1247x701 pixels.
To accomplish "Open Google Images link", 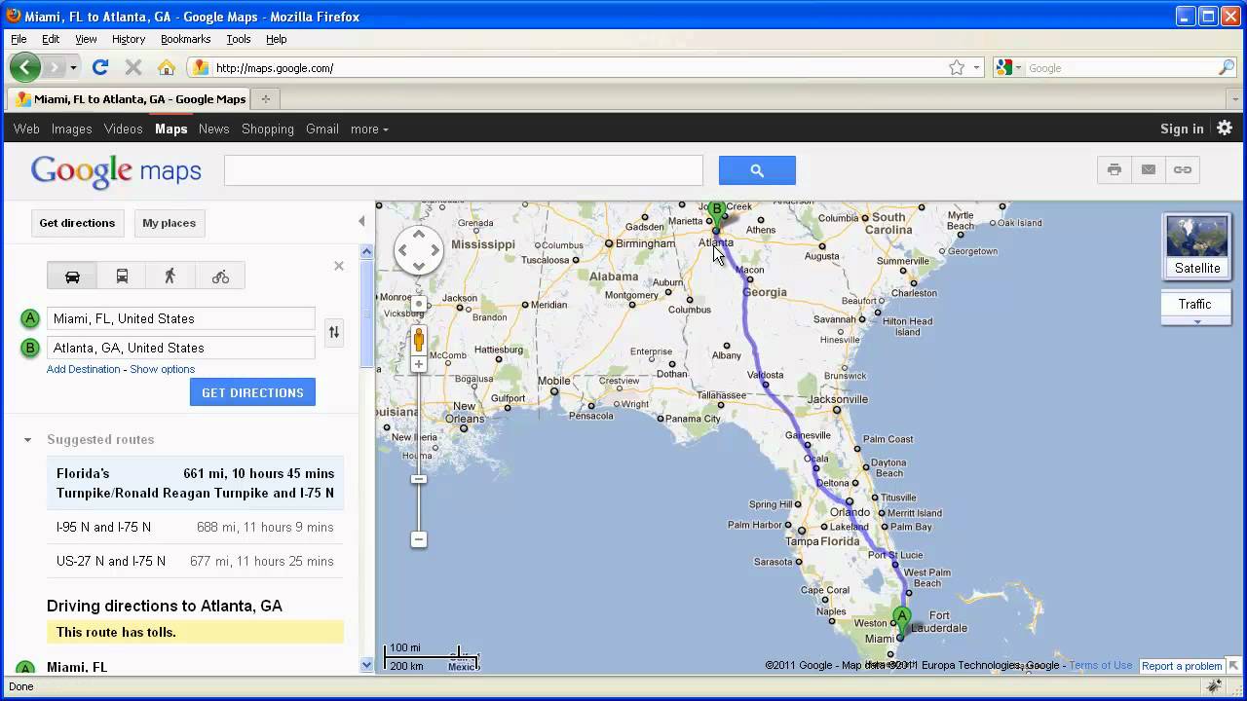I will [71, 129].
